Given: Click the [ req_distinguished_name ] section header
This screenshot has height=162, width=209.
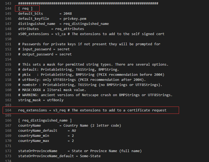Looking at the screenshot, I should (45, 120).
